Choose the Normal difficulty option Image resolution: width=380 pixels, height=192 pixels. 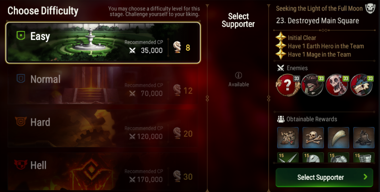103,86
